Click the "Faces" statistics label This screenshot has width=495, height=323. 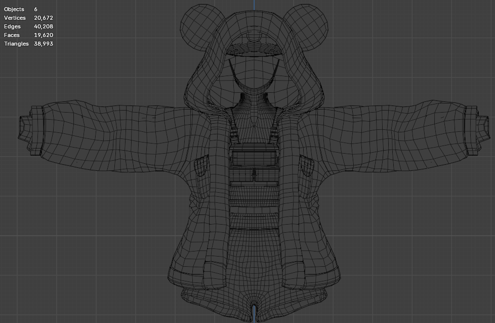tap(12, 35)
